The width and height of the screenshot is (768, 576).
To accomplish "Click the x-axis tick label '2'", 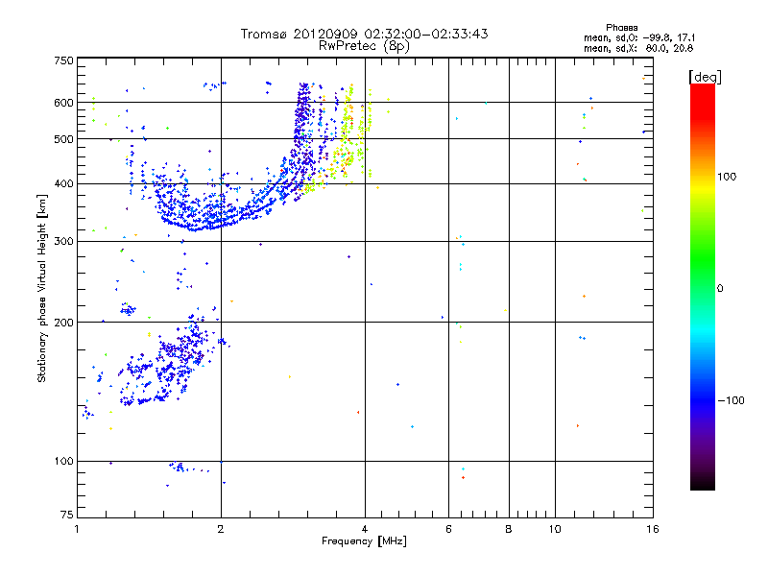I will (221, 529).
